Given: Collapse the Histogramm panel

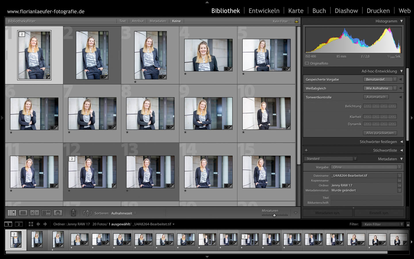Looking at the screenshot, I should 402,21.
